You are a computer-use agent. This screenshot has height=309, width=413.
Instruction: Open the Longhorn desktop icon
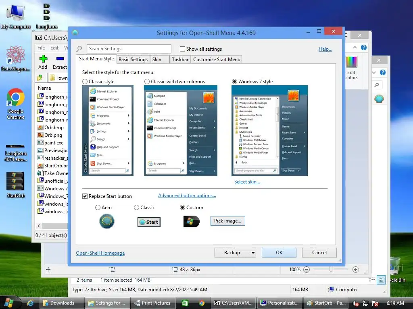tap(47, 16)
